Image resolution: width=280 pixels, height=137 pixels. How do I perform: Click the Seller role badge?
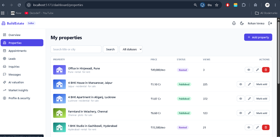click(31, 23)
